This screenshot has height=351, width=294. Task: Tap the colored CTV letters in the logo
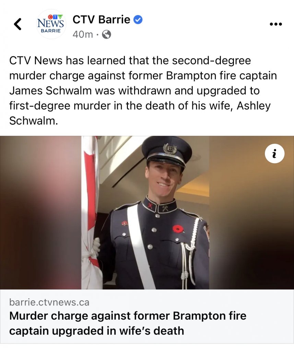click(x=56, y=16)
